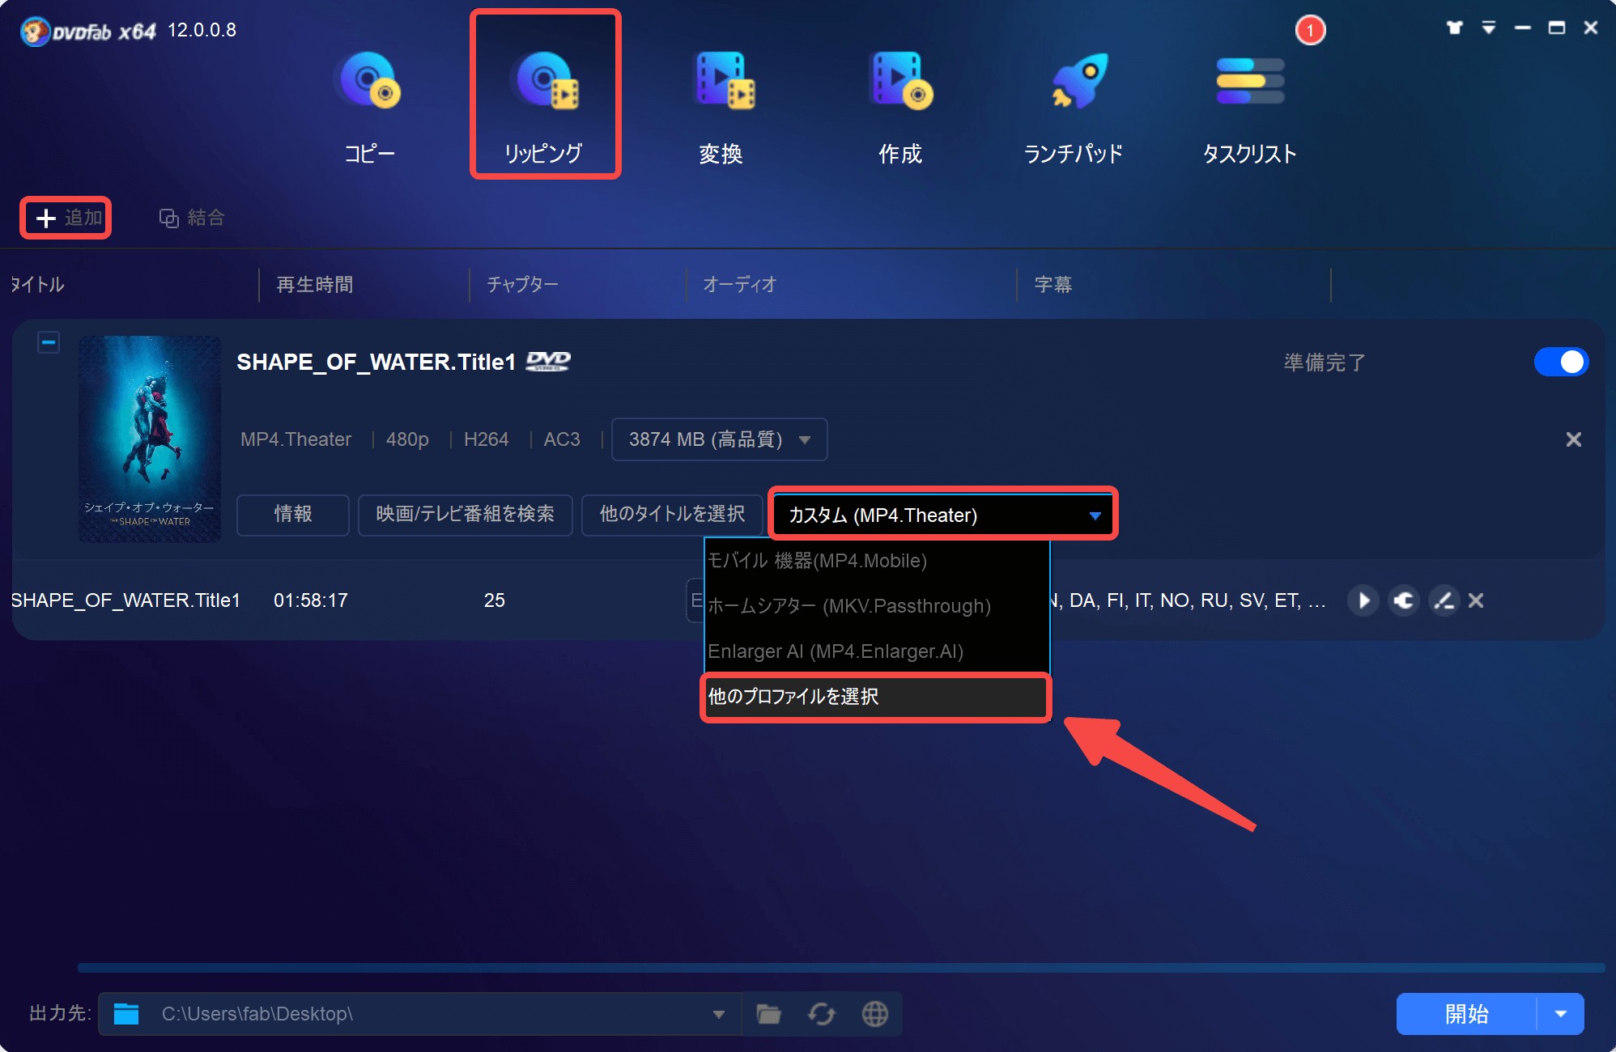This screenshot has height=1052, width=1616.
Task: Open the skin/theme shirt icon
Action: tap(1454, 28)
